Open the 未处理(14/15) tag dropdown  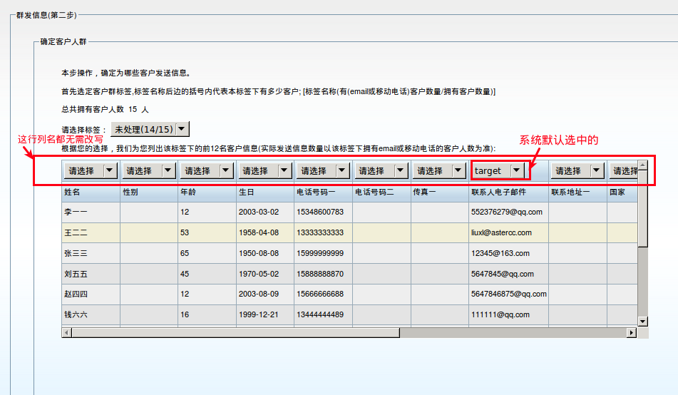click(150, 129)
